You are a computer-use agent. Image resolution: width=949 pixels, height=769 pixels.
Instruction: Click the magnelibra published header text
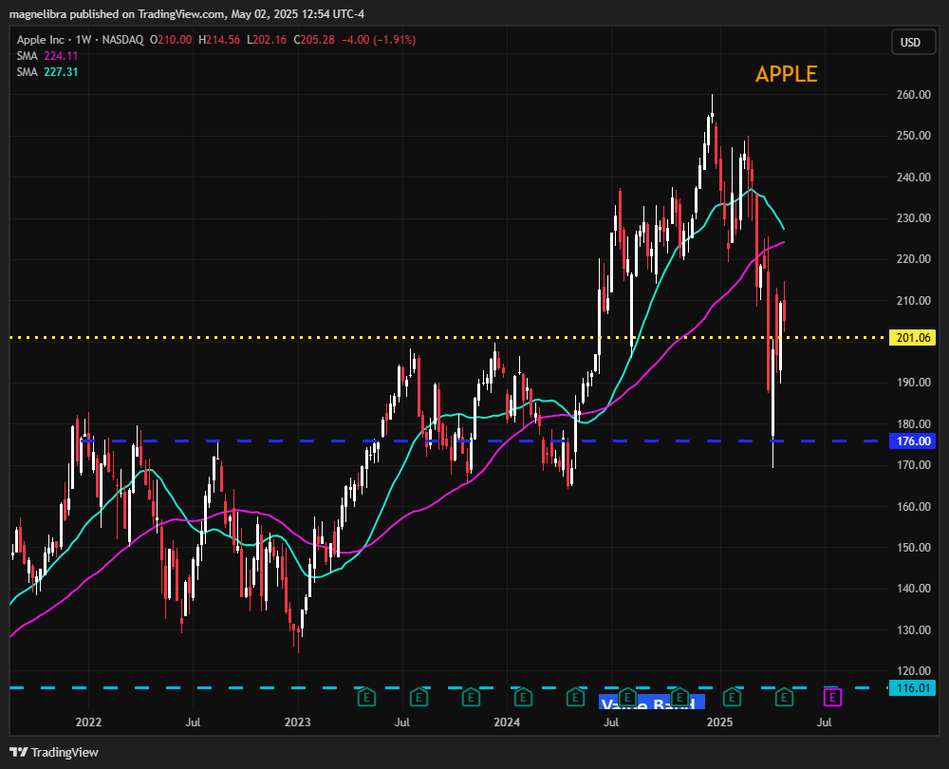(x=186, y=13)
